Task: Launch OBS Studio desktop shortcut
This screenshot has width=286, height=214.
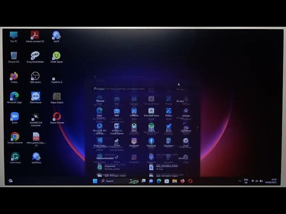Action: (x=35, y=78)
